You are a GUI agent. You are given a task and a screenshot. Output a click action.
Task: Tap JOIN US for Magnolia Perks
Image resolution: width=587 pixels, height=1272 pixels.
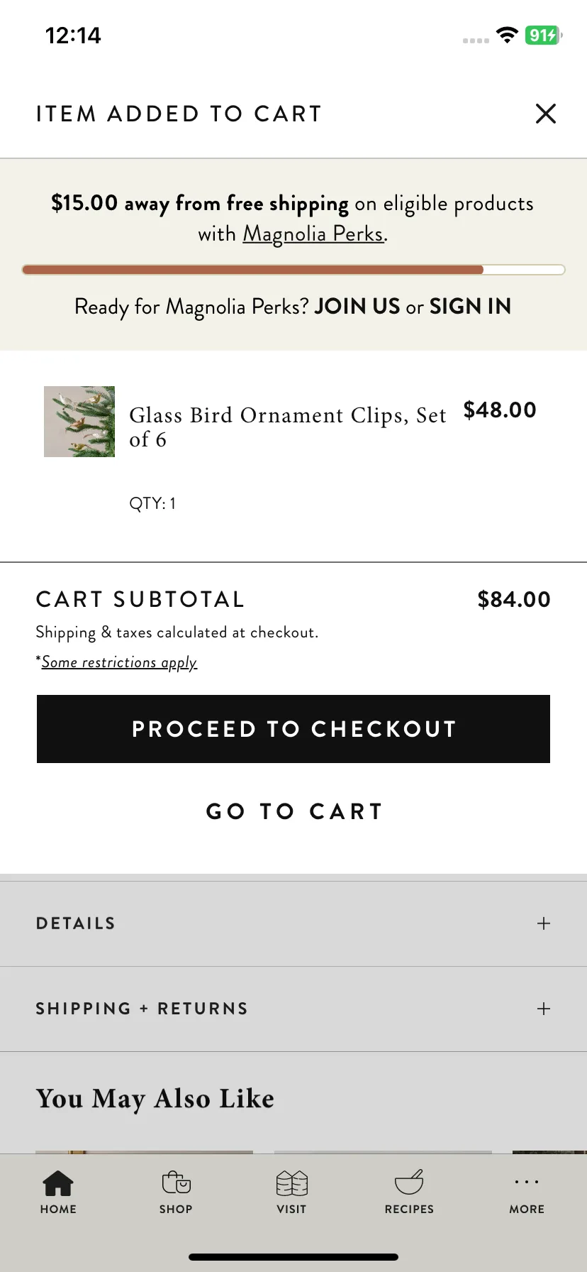coord(357,307)
